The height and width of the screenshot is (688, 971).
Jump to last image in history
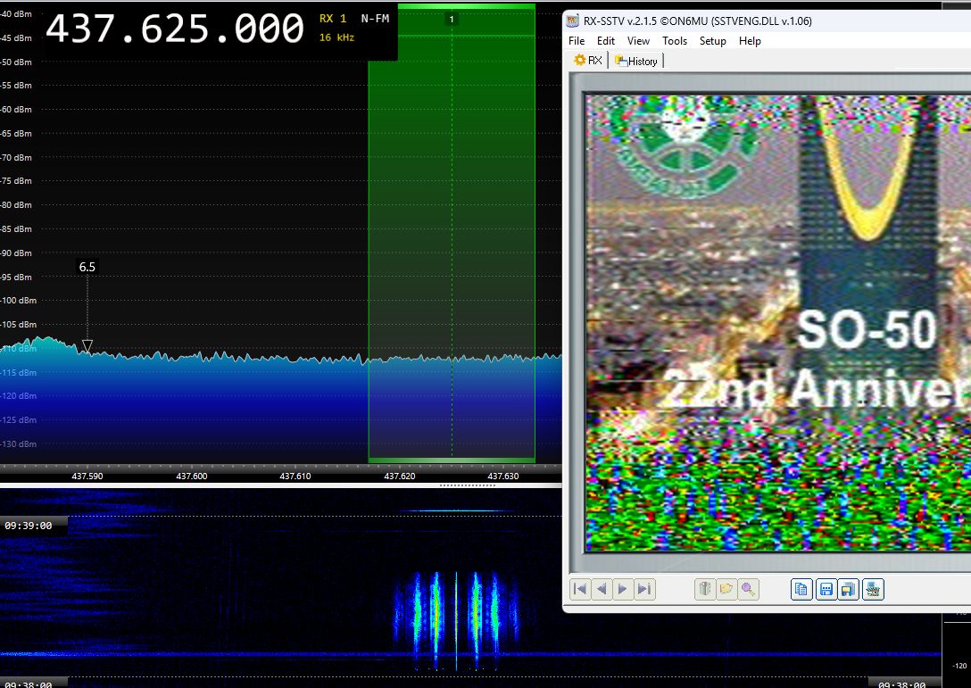(x=644, y=589)
